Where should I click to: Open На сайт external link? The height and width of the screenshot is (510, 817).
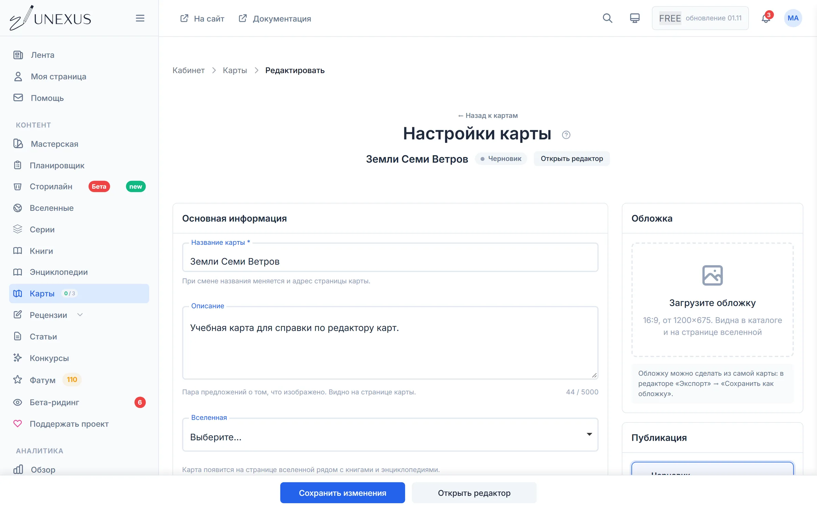[202, 18]
